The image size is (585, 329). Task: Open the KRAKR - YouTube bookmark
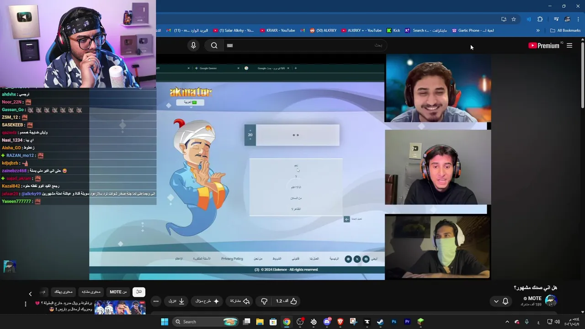pos(278,31)
